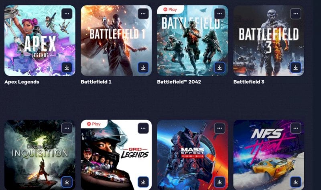Image resolution: width=321 pixels, height=190 pixels.
Task: Start download for Battlefield 2042
Action: 219,67
